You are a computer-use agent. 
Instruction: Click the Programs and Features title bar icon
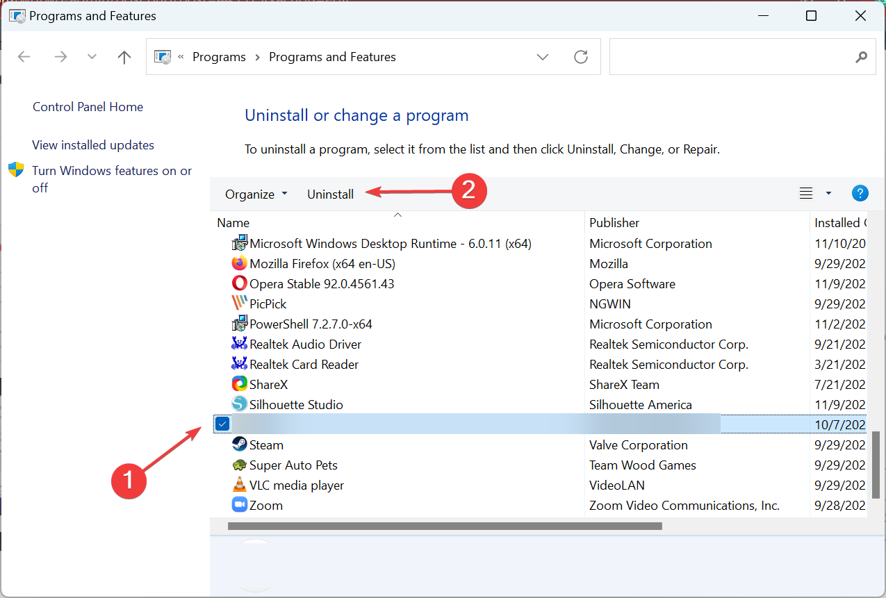16,15
